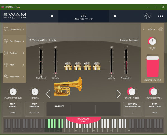Open the Pipe Selection Auto selector
This screenshot has height=139, width=167.
(154, 109)
